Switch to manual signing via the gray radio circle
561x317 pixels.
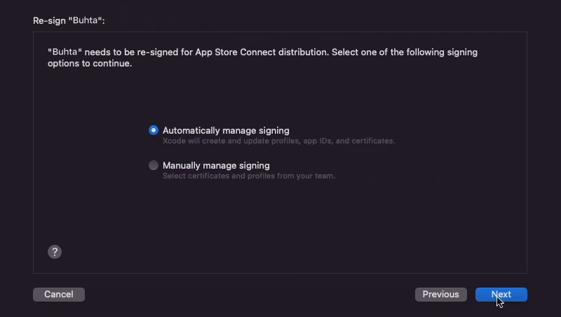154,165
